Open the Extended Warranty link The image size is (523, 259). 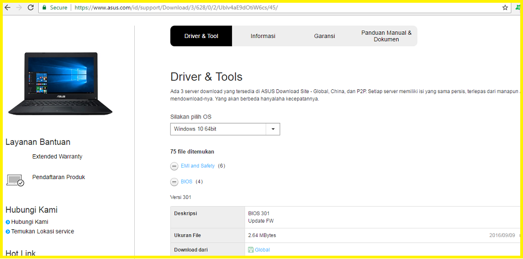click(x=57, y=157)
